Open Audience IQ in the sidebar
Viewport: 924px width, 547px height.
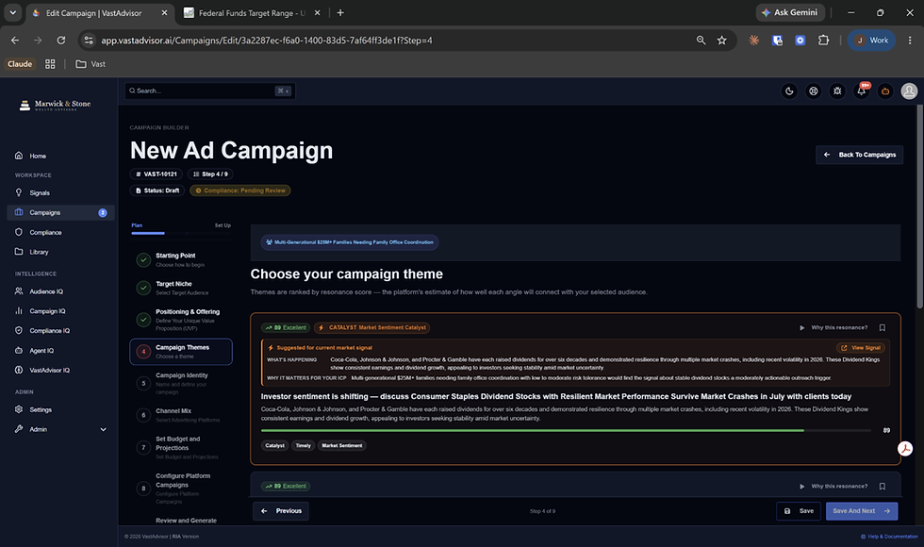coord(46,291)
